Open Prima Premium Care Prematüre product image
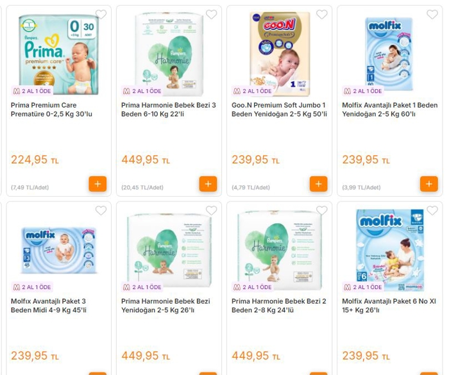 pyautogui.click(x=59, y=54)
